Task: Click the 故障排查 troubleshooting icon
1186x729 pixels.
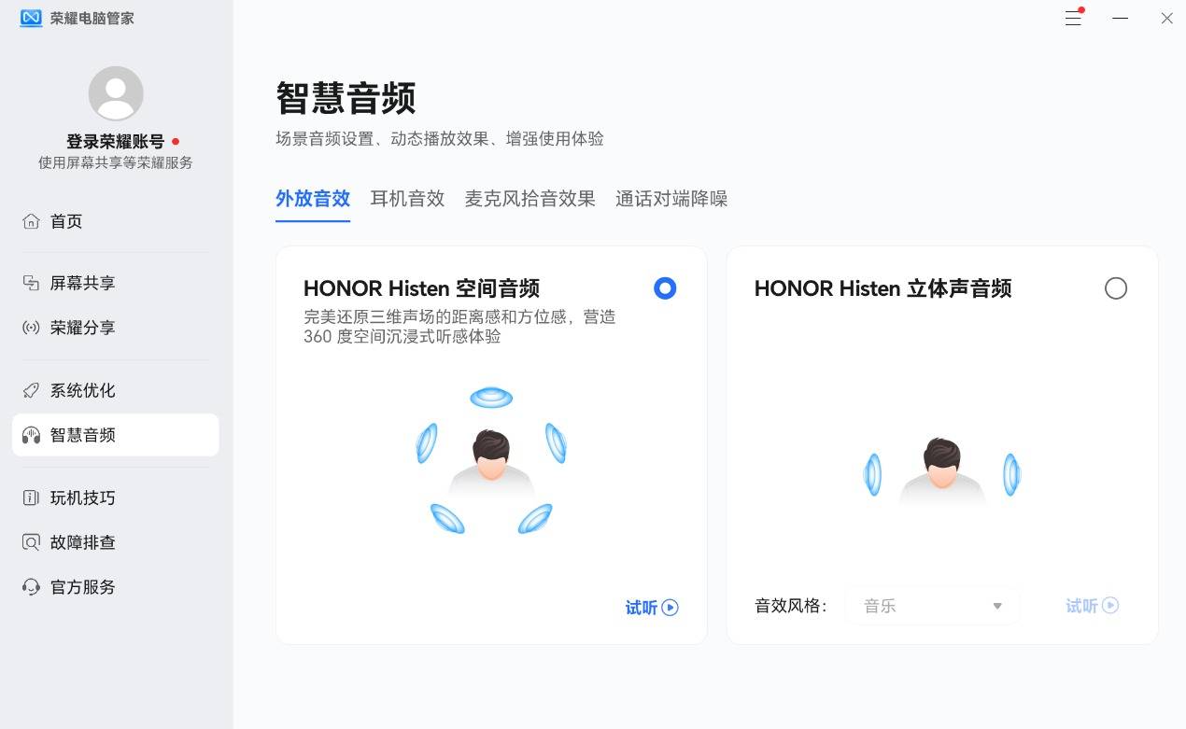Action: click(31, 542)
